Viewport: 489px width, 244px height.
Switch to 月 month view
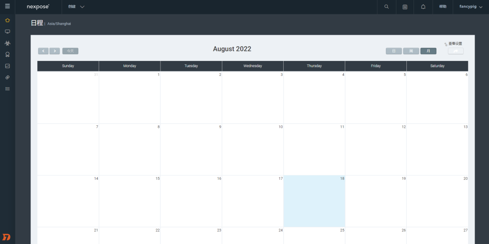pyautogui.click(x=428, y=51)
